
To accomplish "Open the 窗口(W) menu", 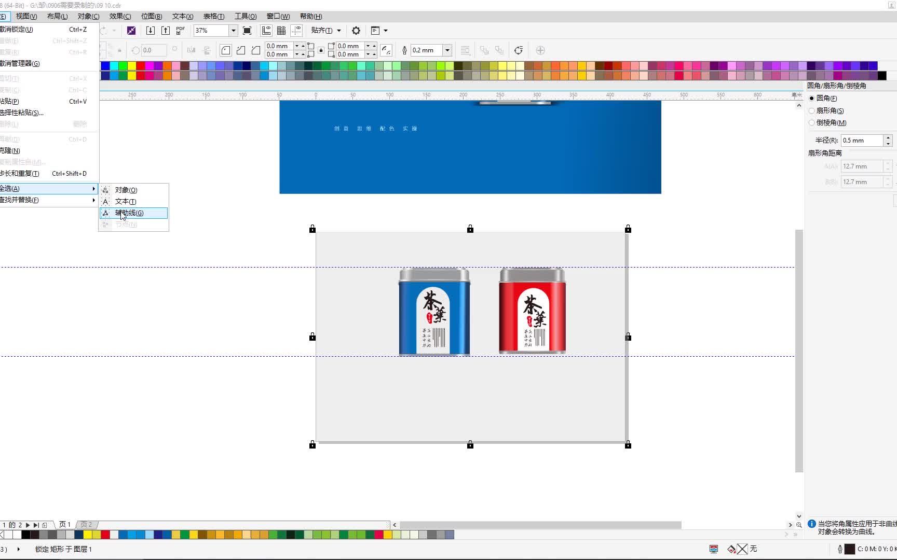I will pyautogui.click(x=278, y=16).
